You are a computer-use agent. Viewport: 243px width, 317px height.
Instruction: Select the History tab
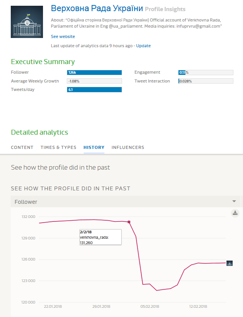(94, 147)
